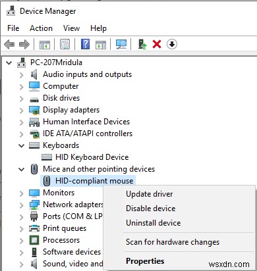Click the Print queues printer icon
Image resolution: width=257 pixels, height=271 pixels.
coord(34,228)
